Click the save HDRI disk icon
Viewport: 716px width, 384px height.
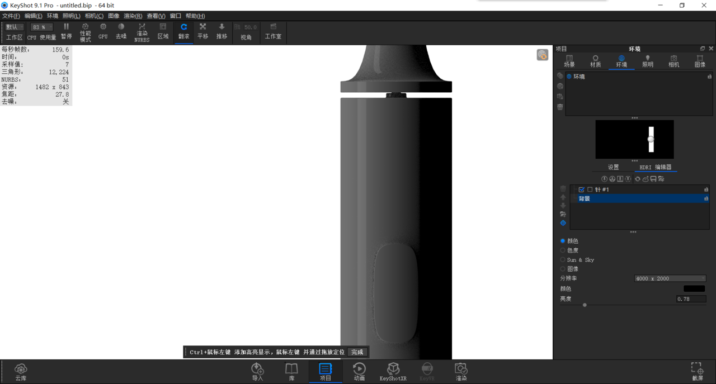pyautogui.click(x=653, y=179)
